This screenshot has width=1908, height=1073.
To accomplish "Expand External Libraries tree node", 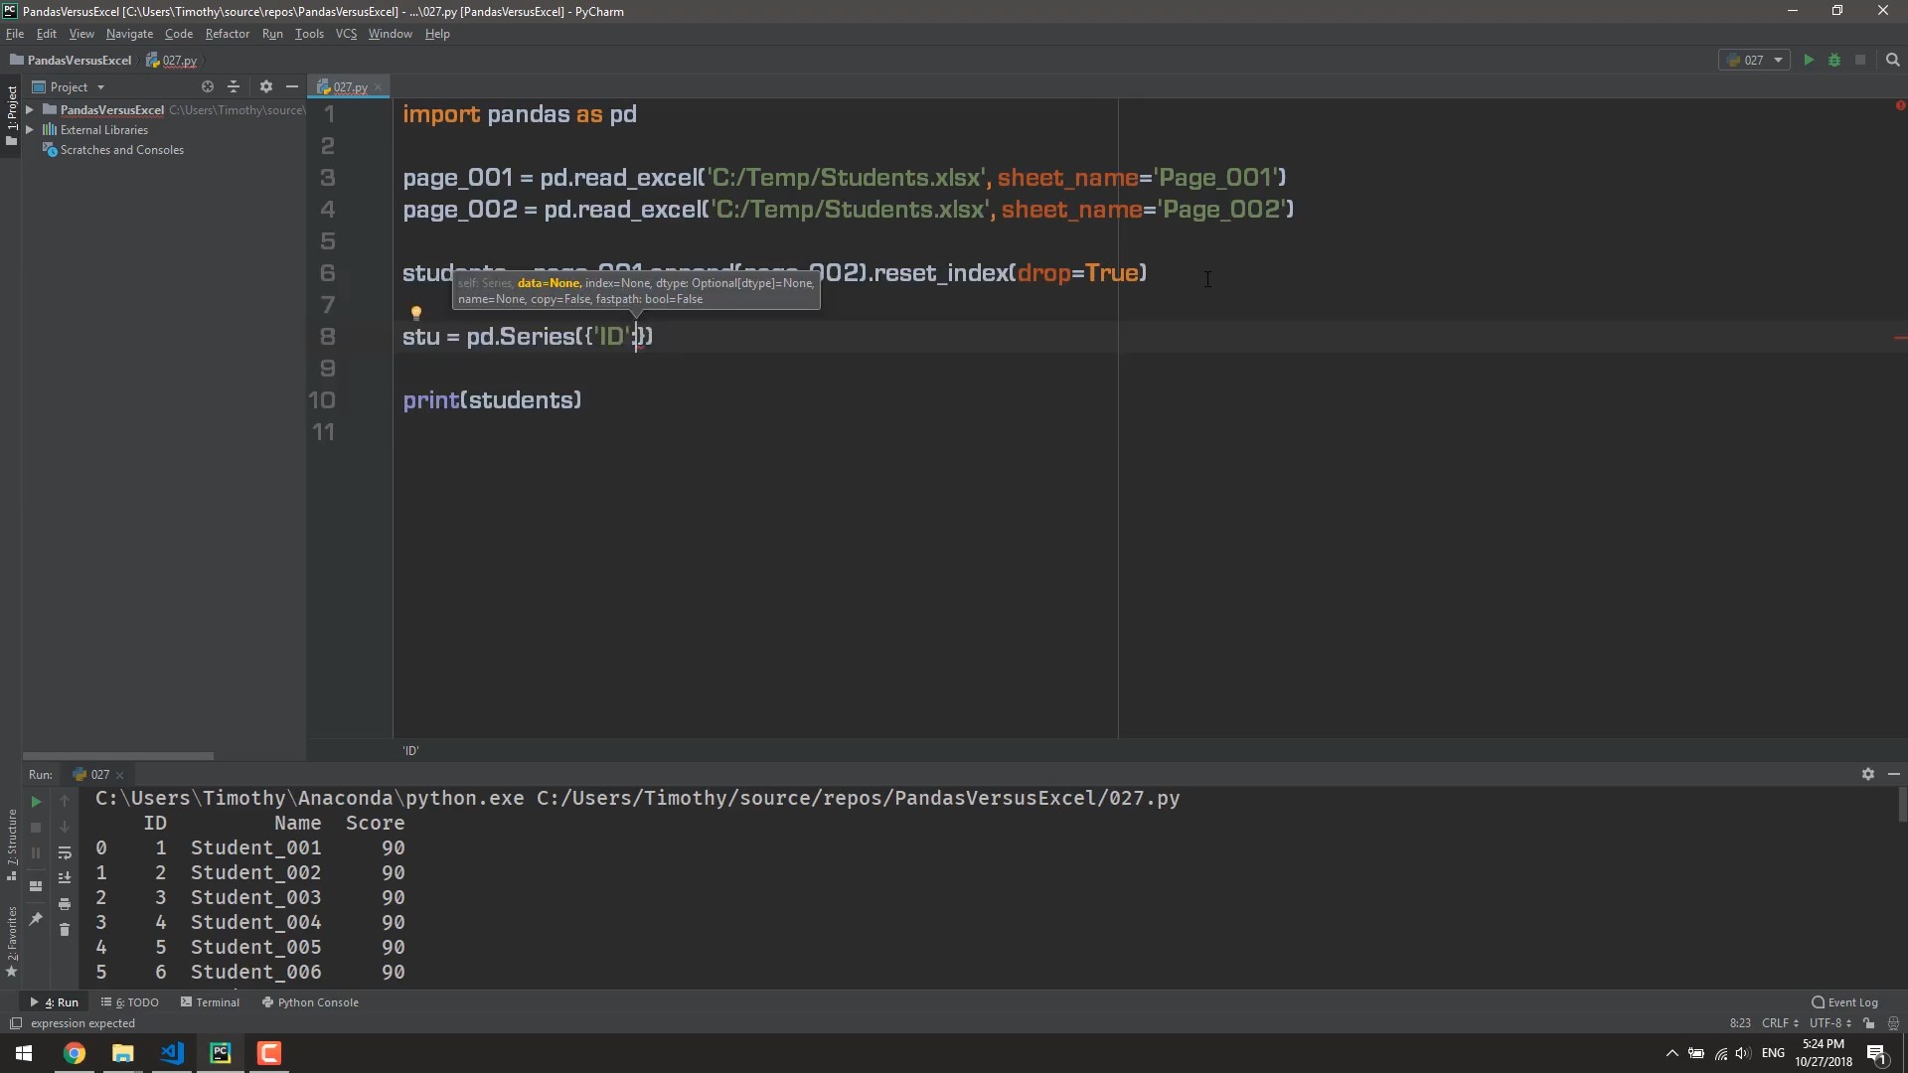I will [30, 129].
